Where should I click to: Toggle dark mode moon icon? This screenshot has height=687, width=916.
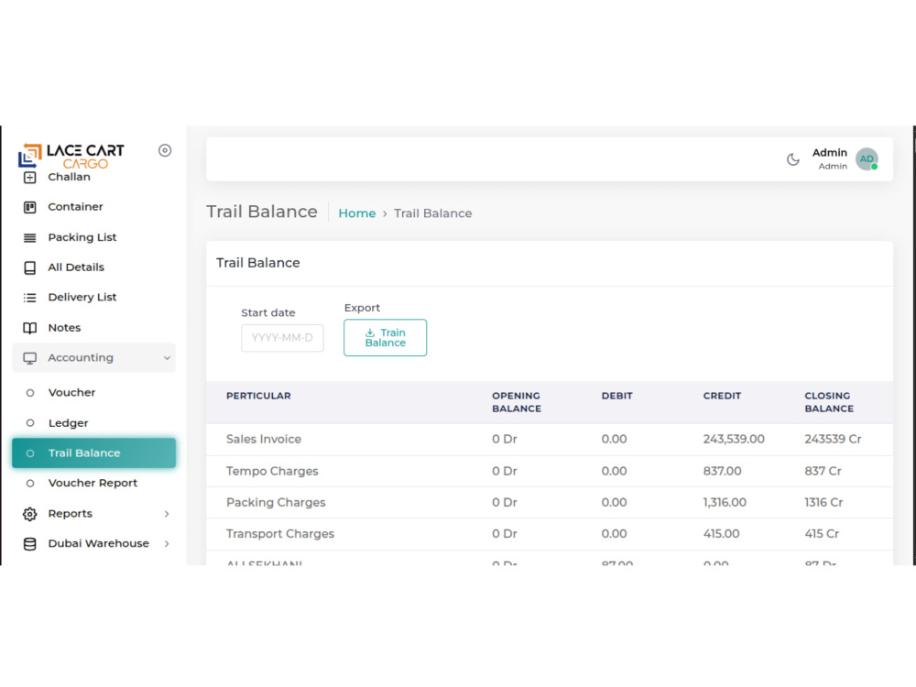[x=792, y=159]
